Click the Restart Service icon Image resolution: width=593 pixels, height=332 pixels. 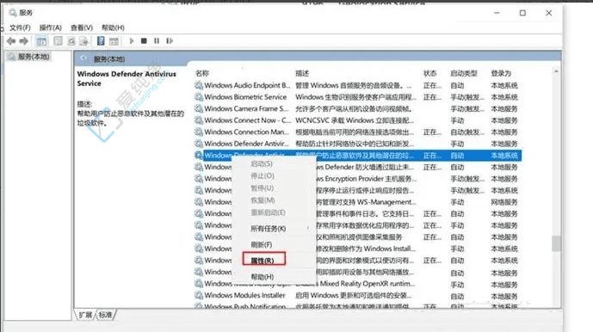pos(170,40)
